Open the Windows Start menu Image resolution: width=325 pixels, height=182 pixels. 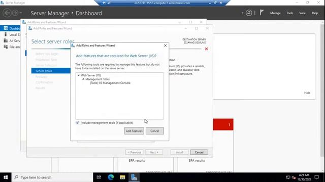coord(6,177)
